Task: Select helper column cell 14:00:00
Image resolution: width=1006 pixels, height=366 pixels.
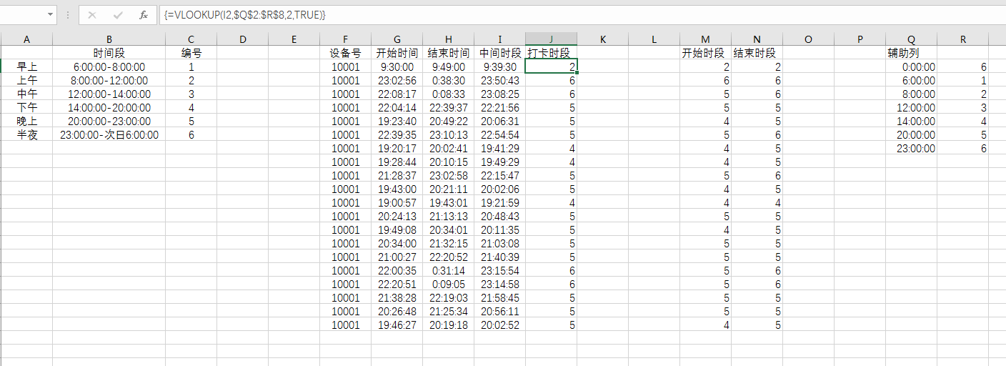Action: pyautogui.click(x=911, y=121)
